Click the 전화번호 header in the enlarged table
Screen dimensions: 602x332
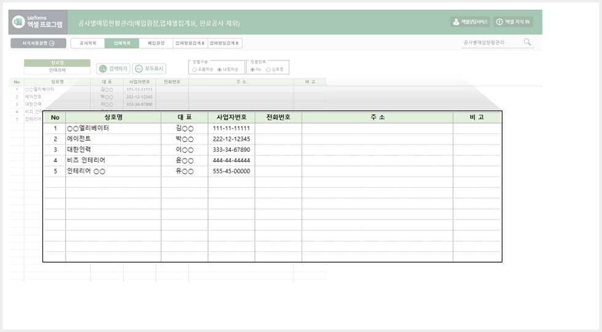(278, 117)
